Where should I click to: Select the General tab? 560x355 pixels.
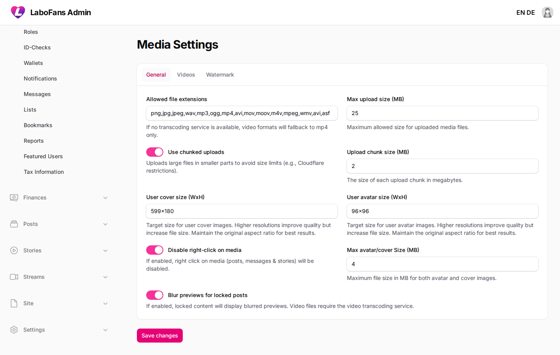[x=156, y=75]
